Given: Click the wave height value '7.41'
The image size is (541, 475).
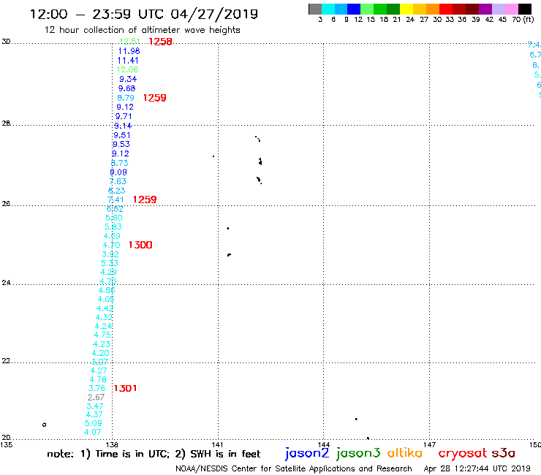Looking at the screenshot, I should [x=116, y=199].
